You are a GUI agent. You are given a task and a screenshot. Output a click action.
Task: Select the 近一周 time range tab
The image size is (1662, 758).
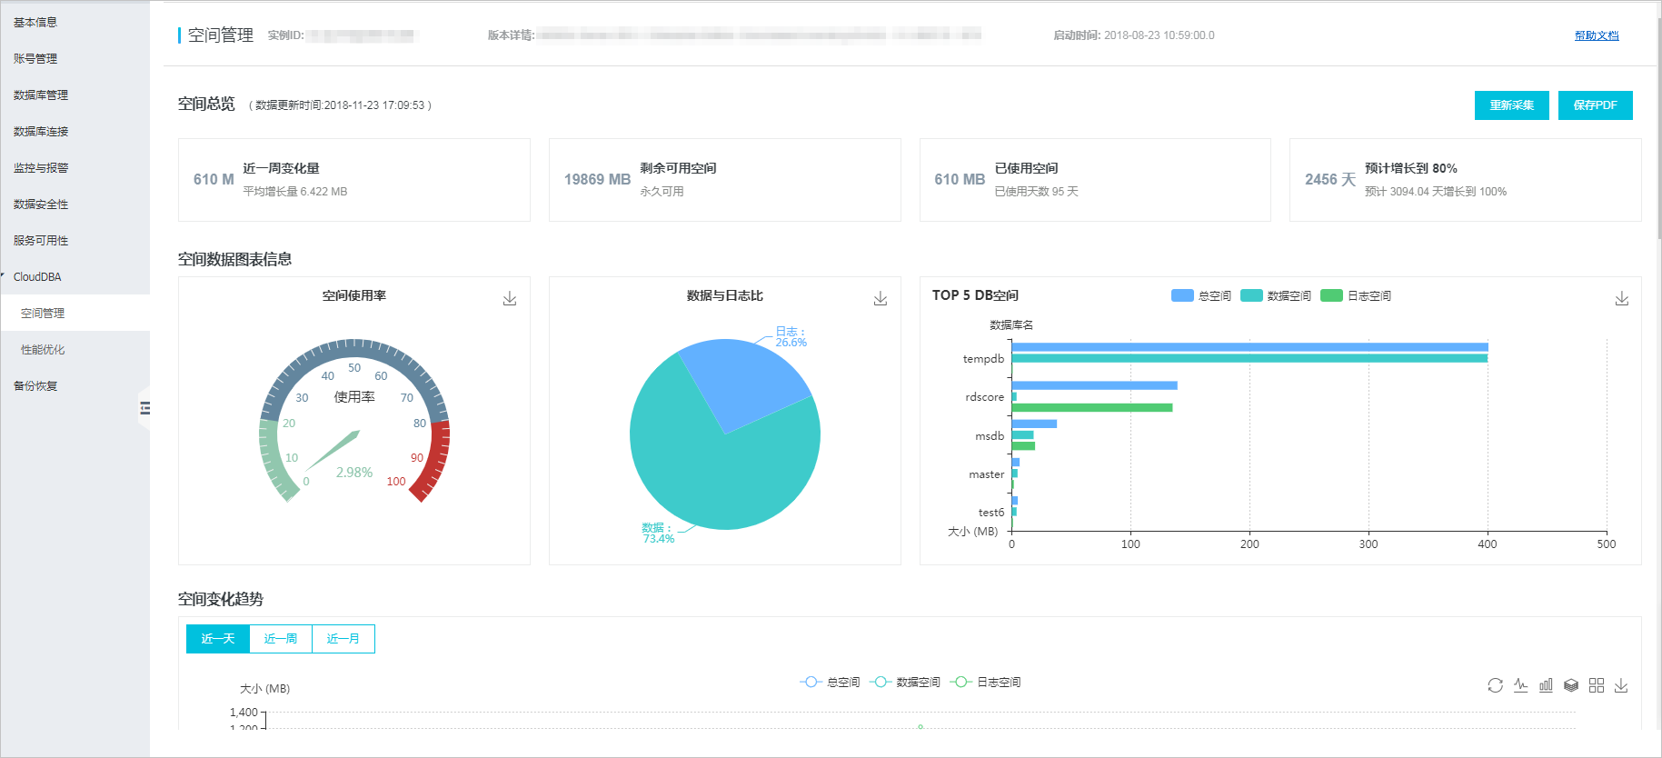click(x=281, y=639)
